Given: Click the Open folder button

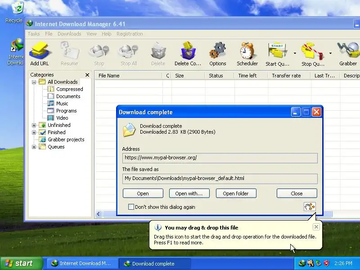Looking at the screenshot, I should (236, 193).
